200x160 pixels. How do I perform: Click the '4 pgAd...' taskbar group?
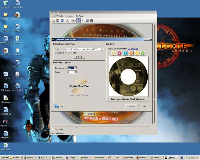[44, 158]
